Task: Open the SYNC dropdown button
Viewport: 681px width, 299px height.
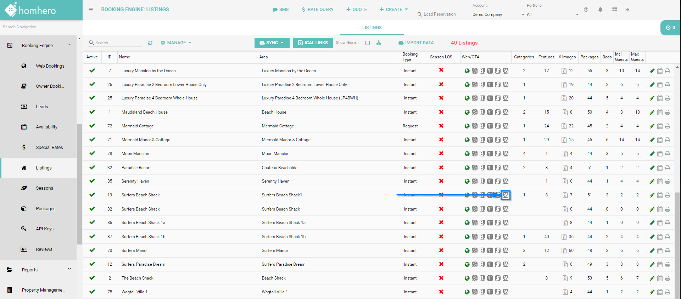Action: (272, 43)
